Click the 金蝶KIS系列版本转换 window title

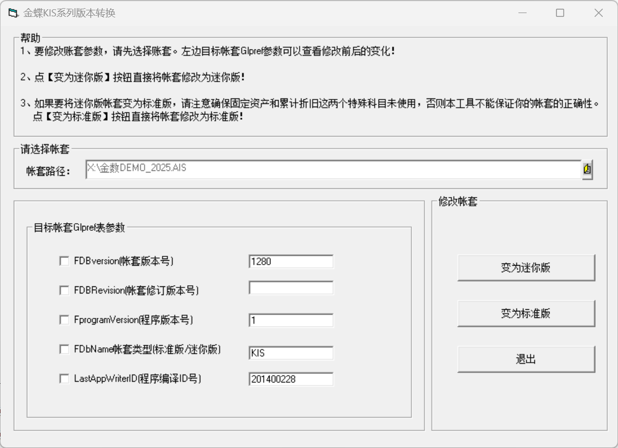coord(70,13)
